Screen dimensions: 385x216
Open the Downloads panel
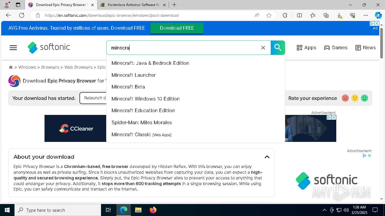(339, 15)
